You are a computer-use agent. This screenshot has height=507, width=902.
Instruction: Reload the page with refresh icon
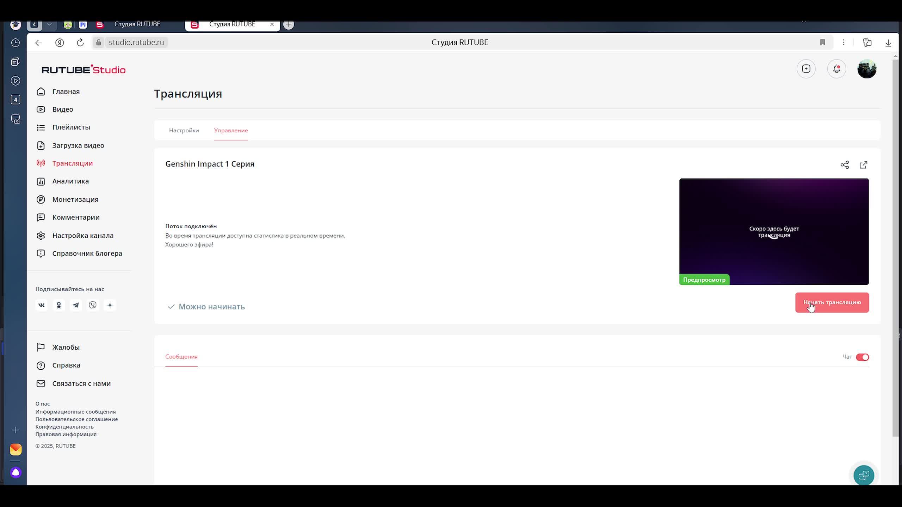point(80,43)
